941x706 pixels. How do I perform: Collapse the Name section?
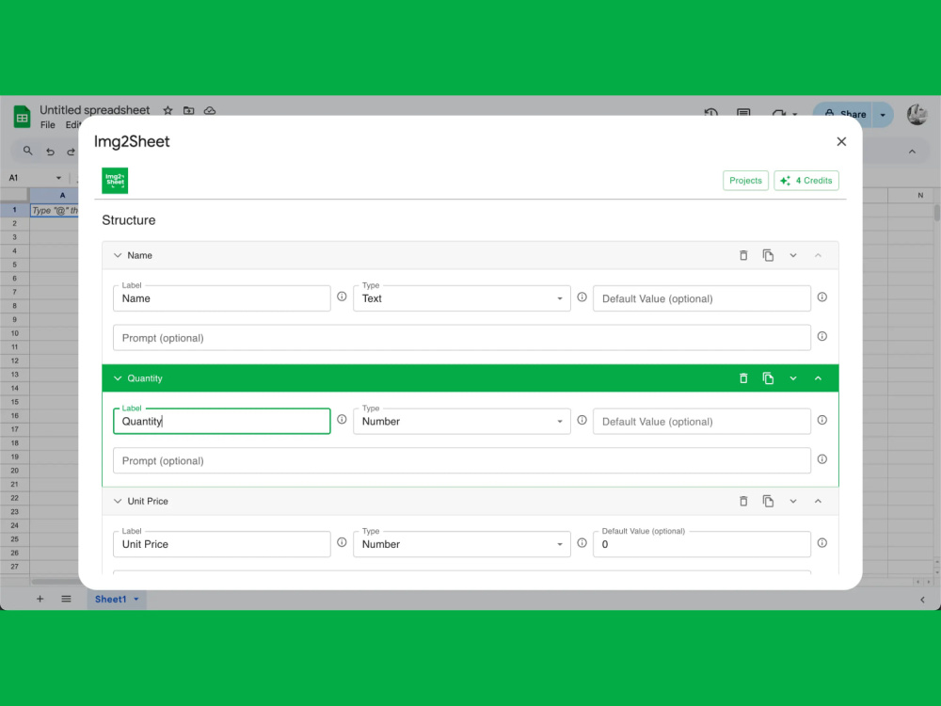[118, 255]
